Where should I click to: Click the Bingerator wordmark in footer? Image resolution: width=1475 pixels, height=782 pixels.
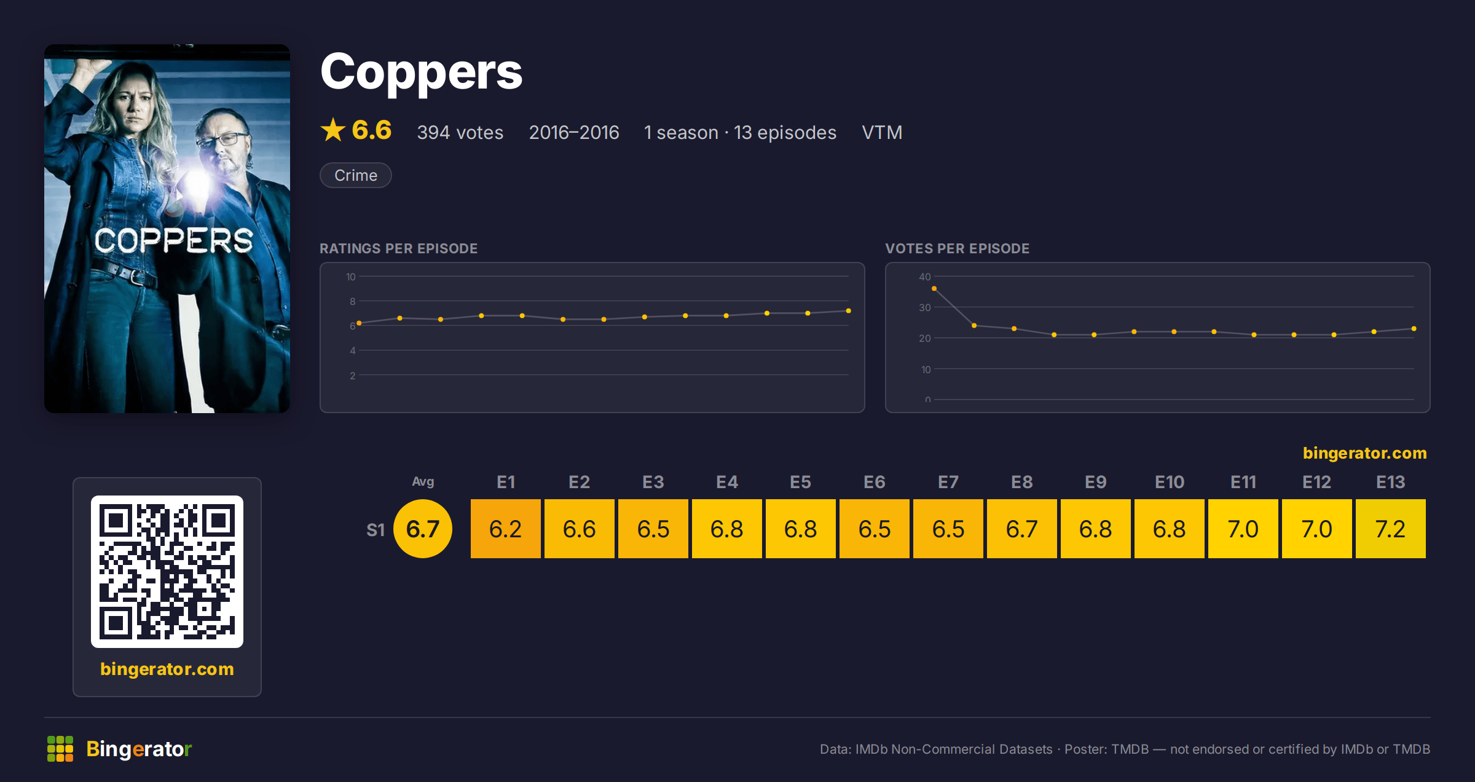(139, 749)
